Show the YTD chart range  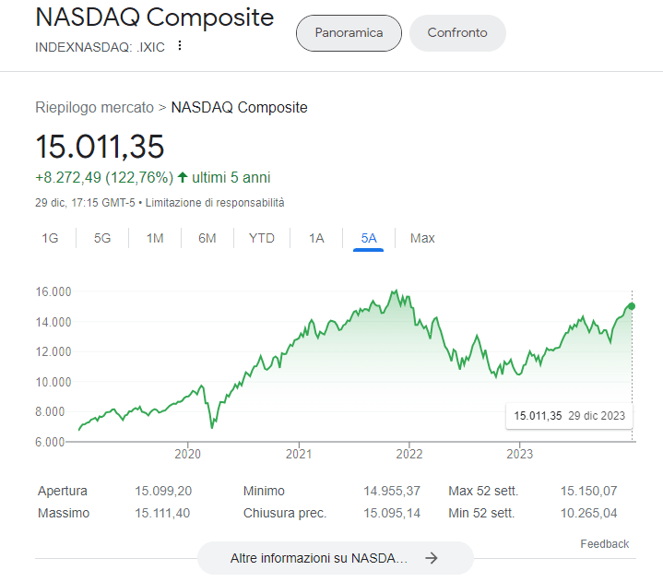coord(262,238)
